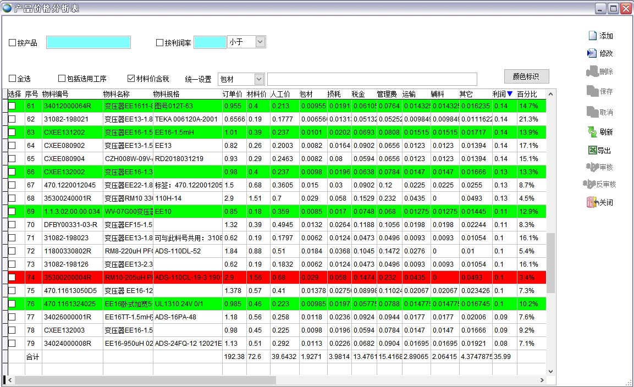
Task: Sort by the 利润 column header
Action: pos(502,94)
